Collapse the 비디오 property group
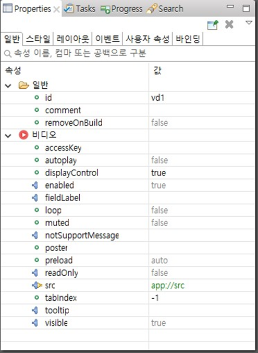 [x=8, y=136]
